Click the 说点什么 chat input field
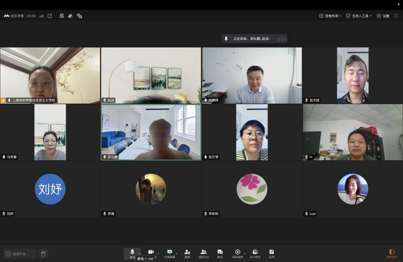This screenshot has height=262, width=403. (x=20, y=253)
